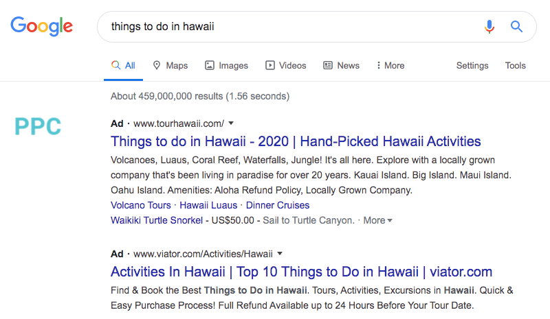Open the three-dot More menu
Screen dimensions: 550x319
[x=390, y=65]
